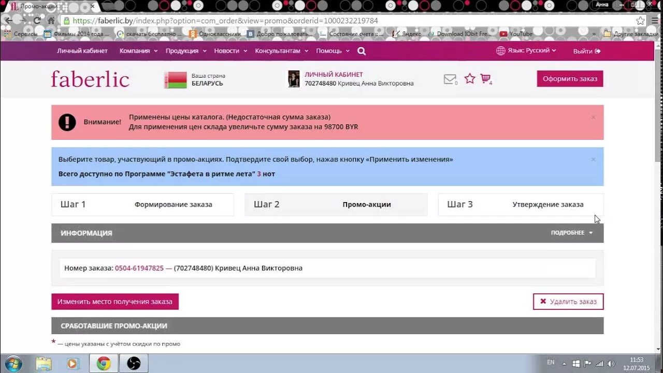The width and height of the screenshot is (663, 373).
Task: Close the pink warning alert
Action: coord(594,117)
